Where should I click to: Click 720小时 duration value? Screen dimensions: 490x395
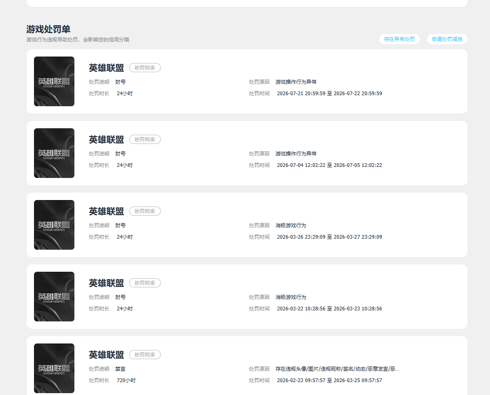[126, 380]
